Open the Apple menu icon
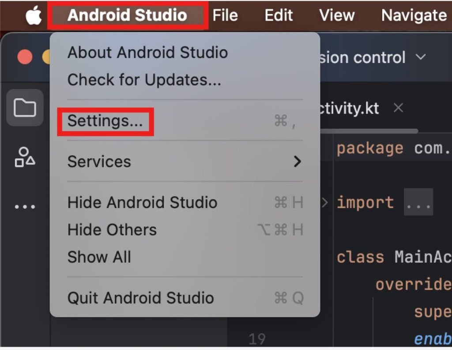452x350 pixels. [x=34, y=16]
